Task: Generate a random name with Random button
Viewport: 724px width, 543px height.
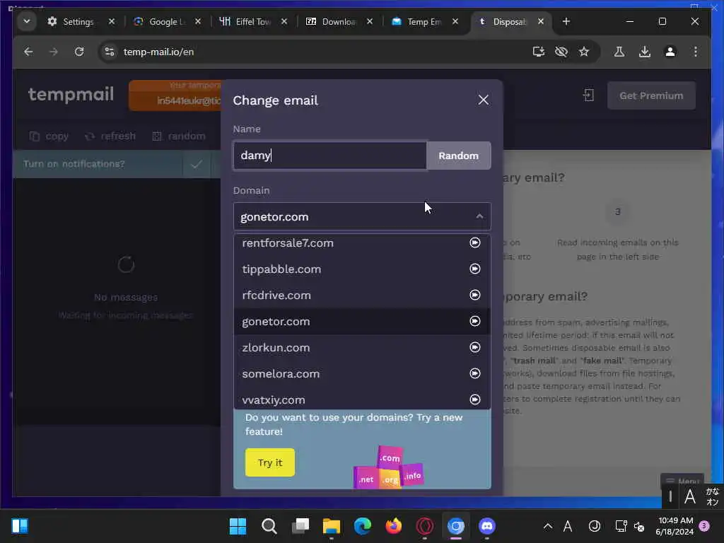Action: [x=458, y=156]
